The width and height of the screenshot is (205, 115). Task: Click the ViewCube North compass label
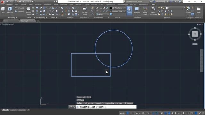(195, 28)
